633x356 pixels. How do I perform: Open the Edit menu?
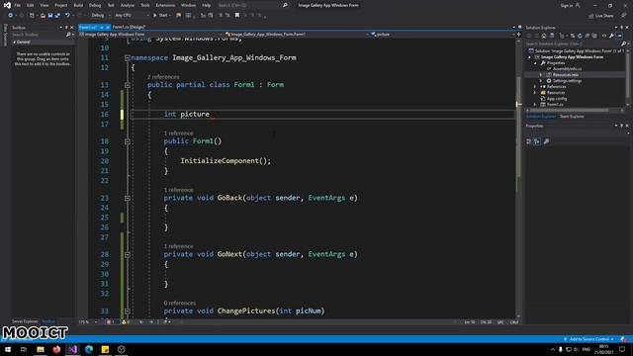coord(31,5)
